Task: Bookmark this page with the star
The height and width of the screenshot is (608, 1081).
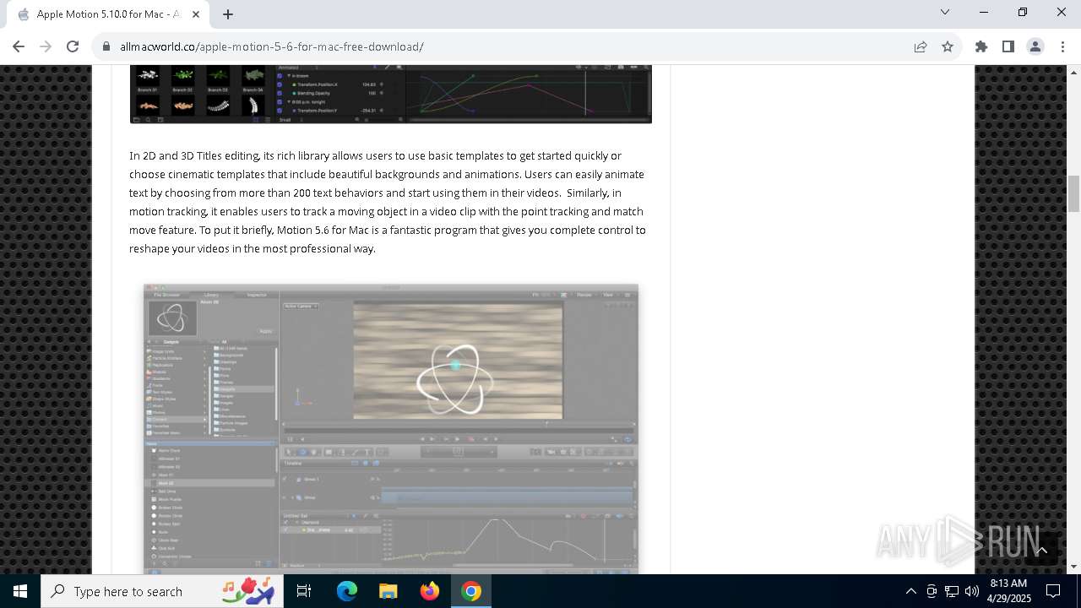Action: pyautogui.click(x=948, y=46)
